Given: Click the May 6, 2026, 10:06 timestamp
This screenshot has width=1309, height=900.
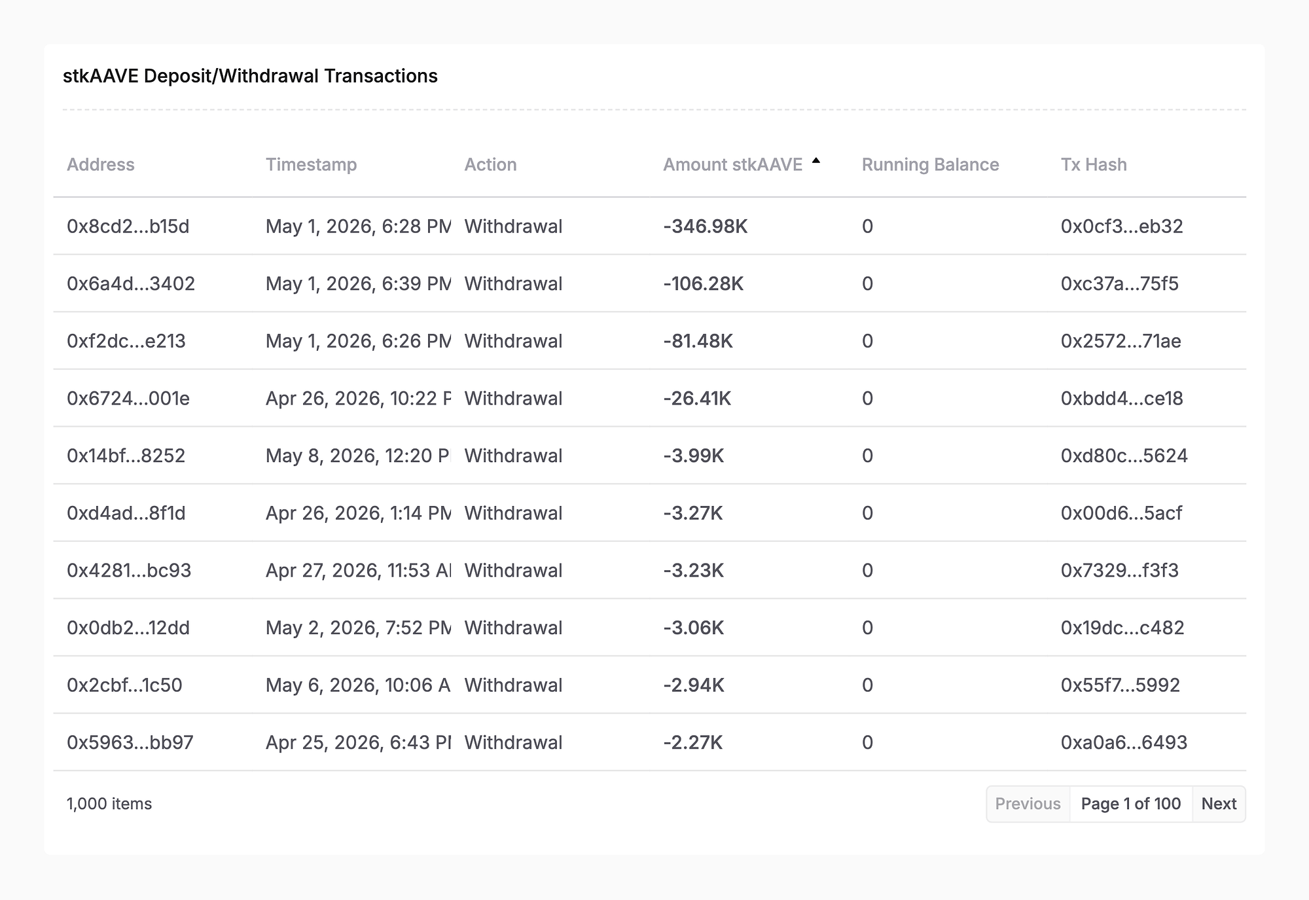Looking at the screenshot, I should click(359, 685).
